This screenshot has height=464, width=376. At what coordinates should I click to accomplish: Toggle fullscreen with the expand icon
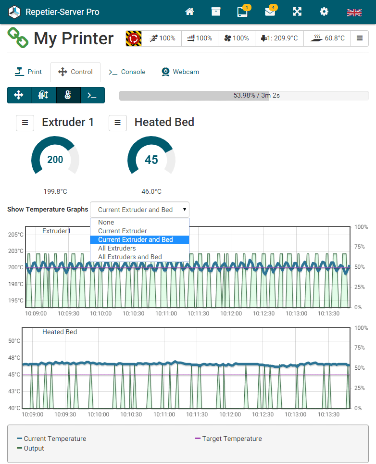[297, 12]
